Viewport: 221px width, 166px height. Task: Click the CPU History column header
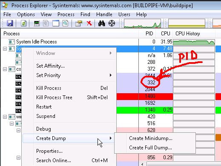[x=194, y=34]
